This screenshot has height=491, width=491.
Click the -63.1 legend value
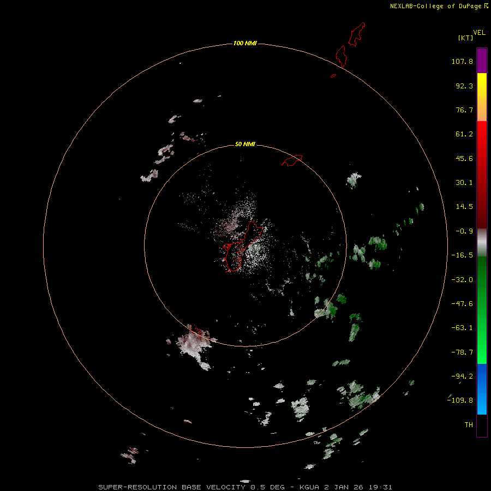pos(462,328)
